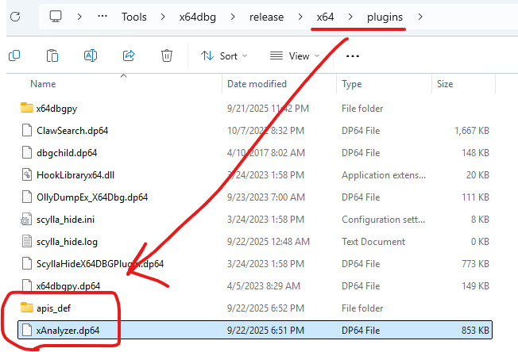Expand chevron after release breadcrumb
The image size is (518, 352).
point(300,17)
